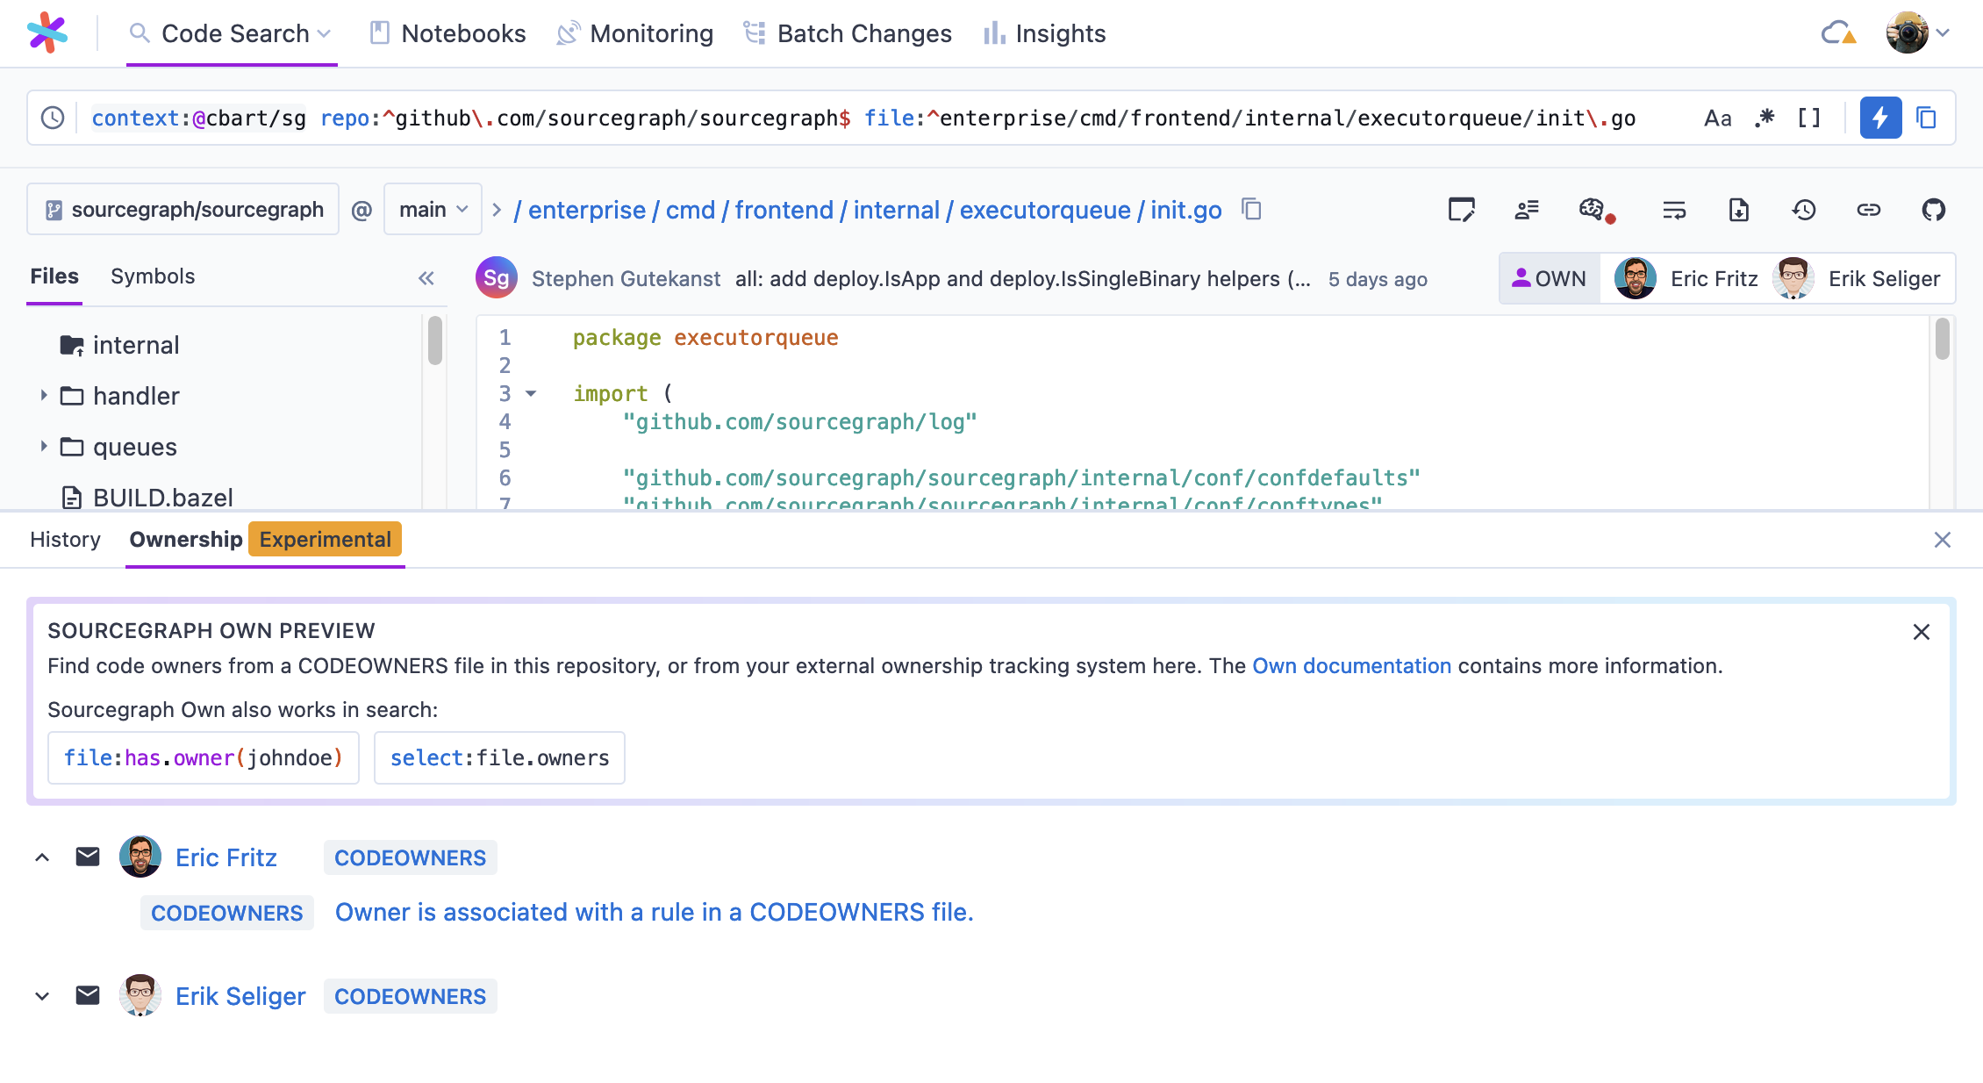The image size is (1983, 1083).
Task: Open the Own documentation link
Action: (1351, 665)
